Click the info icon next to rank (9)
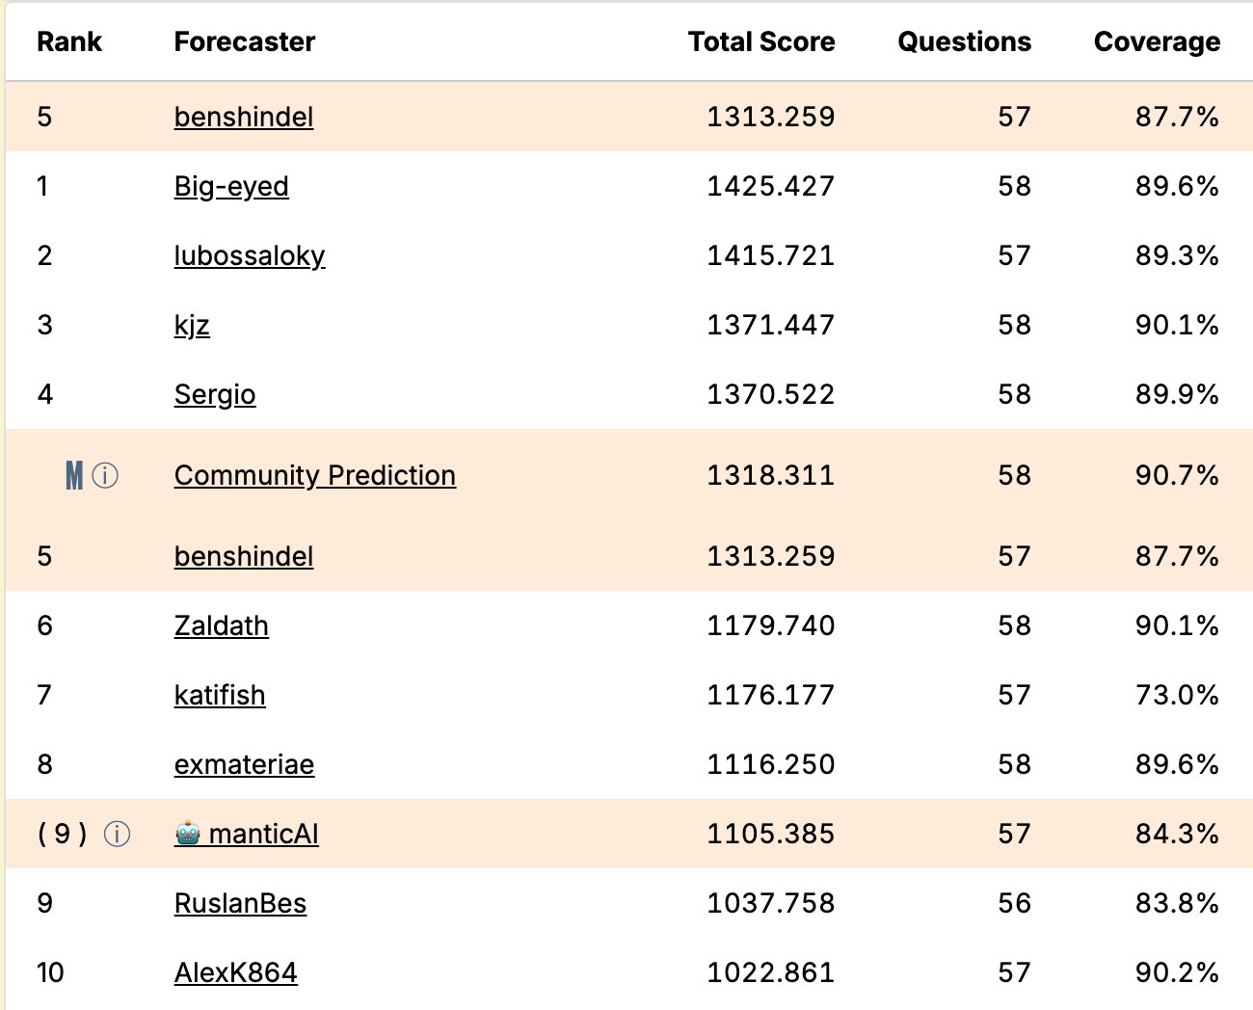1253x1010 pixels. click(x=117, y=834)
